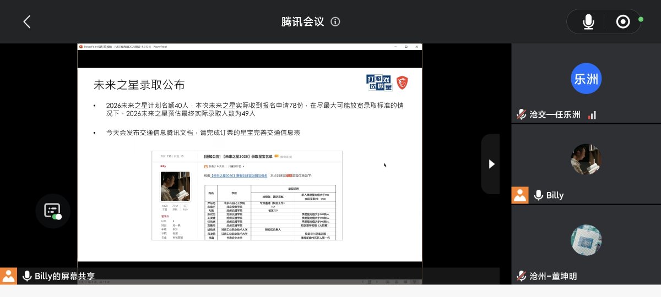Toggle the live captions floating button
This screenshot has height=297, width=661.
pyautogui.click(x=53, y=211)
